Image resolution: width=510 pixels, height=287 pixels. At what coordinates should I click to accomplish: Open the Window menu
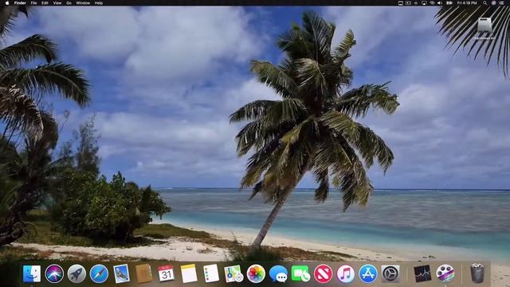83,3
